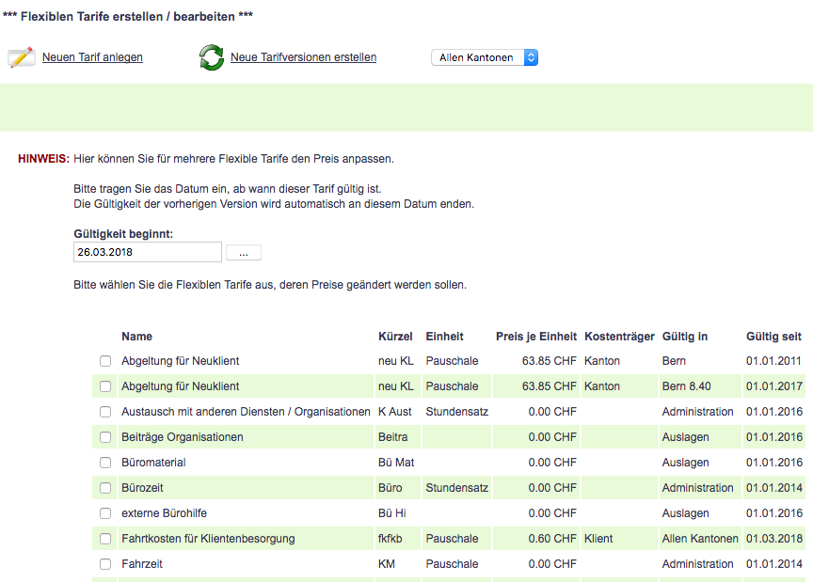The height and width of the screenshot is (582, 813).
Task: Click the Gültigkeit beginnt date field
Action: (x=147, y=252)
